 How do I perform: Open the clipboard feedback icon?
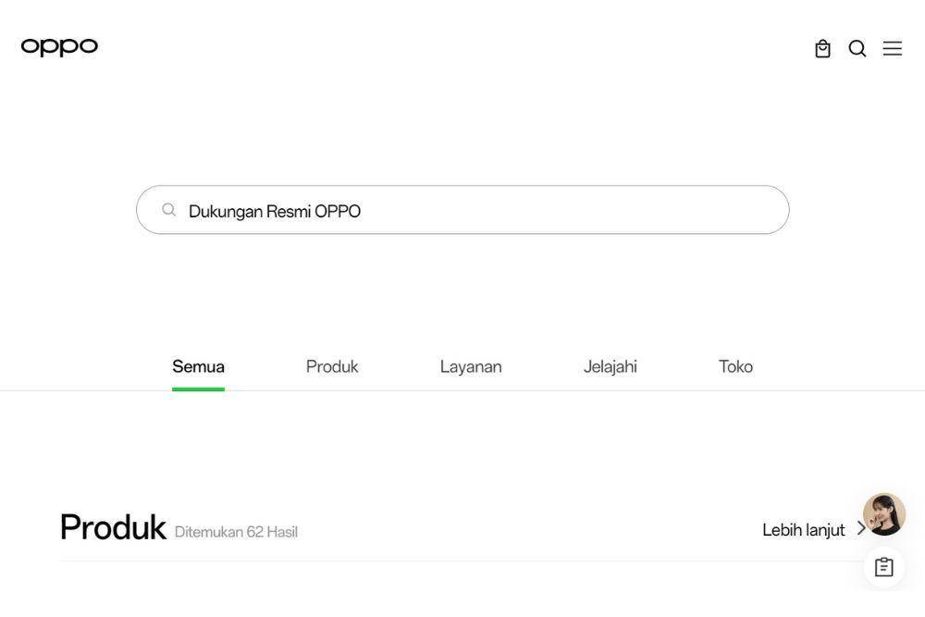(x=883, y=567)
